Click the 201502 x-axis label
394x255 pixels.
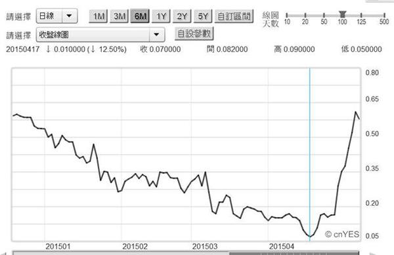pos(135,246)
